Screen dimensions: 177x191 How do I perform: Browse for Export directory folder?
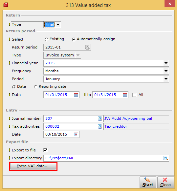coord(166,158)
